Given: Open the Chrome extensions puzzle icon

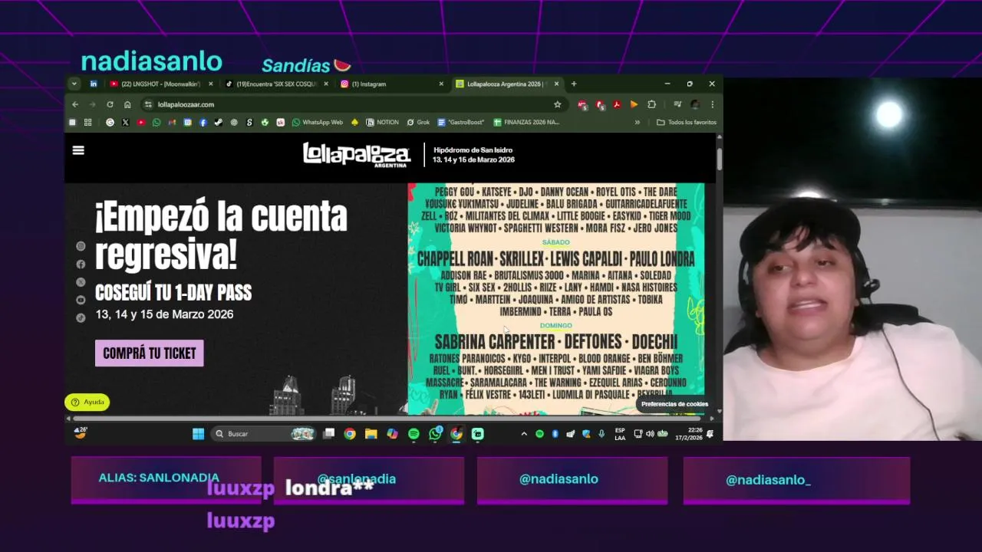Looking at the screenshot, I should click(x=651, y=104).
